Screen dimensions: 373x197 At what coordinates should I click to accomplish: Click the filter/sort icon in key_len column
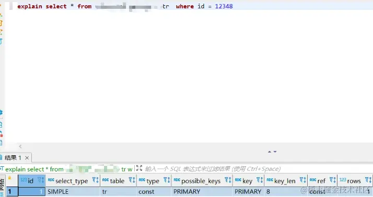303,180
